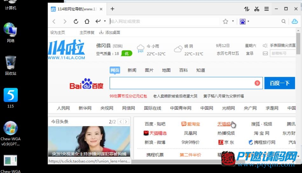Open 老人卖粮款被偷后绝望大哭 headline
This screenshot has height=173, width=302.
pyautogui.click(x=175, y=96)
